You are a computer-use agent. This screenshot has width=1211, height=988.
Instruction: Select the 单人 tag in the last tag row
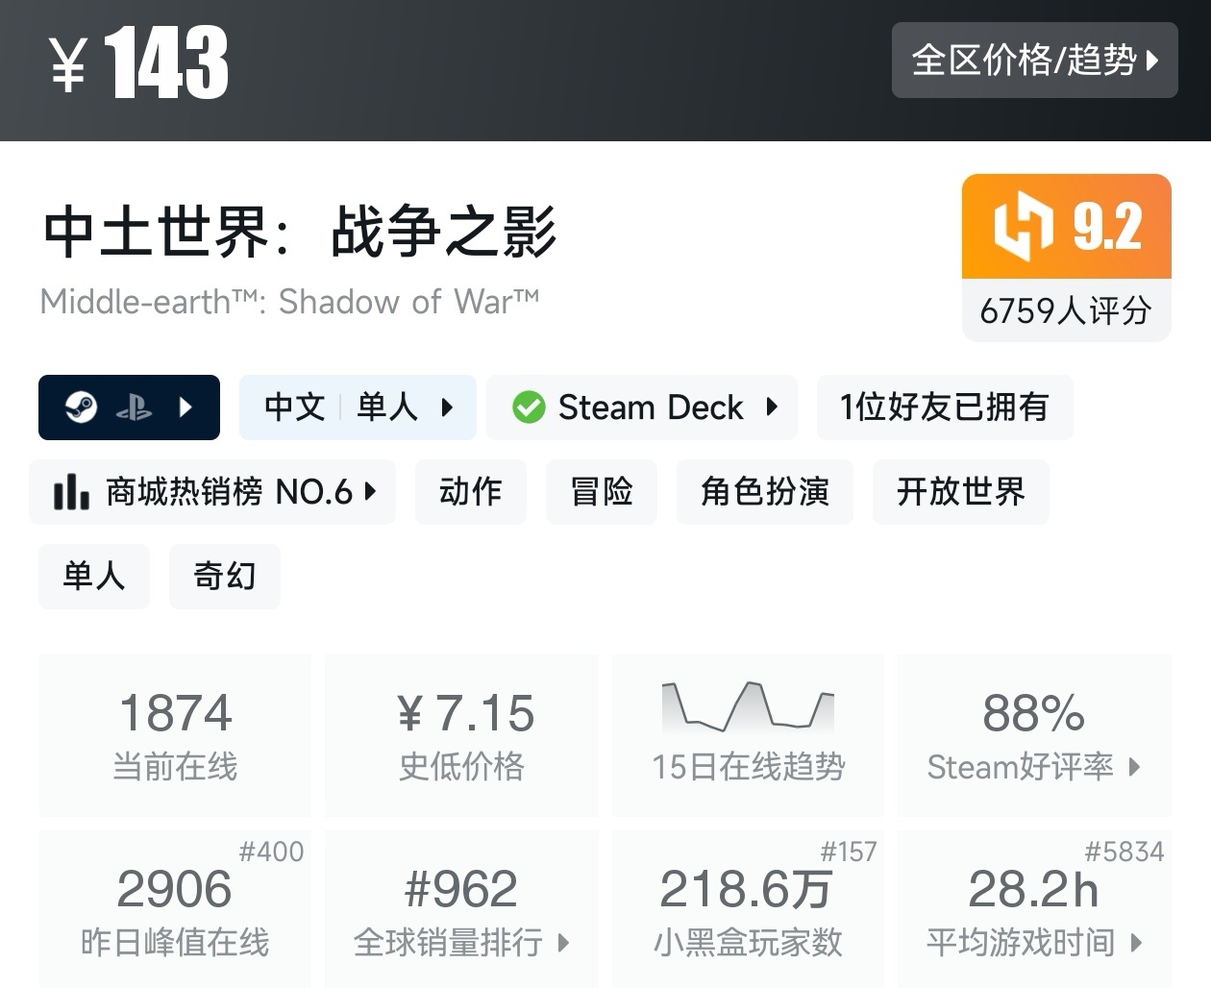(94, 577)
